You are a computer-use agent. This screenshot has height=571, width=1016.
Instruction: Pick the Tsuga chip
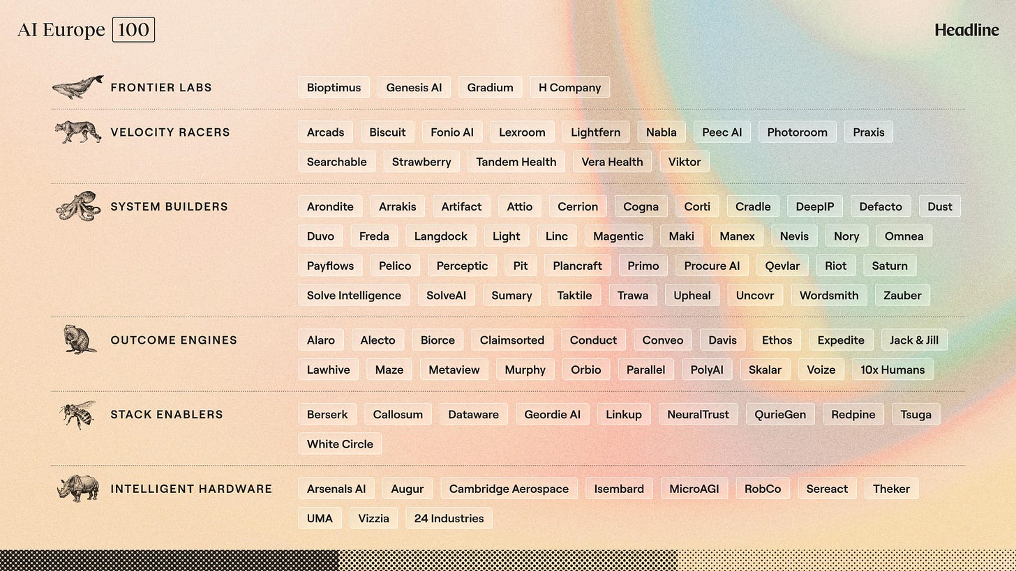(x=916, y=414)
